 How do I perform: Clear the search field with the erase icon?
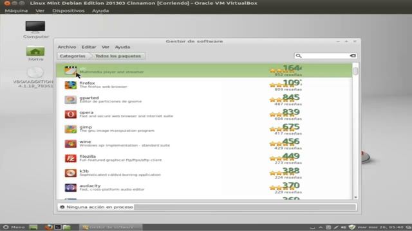click(x=353, y=56)
